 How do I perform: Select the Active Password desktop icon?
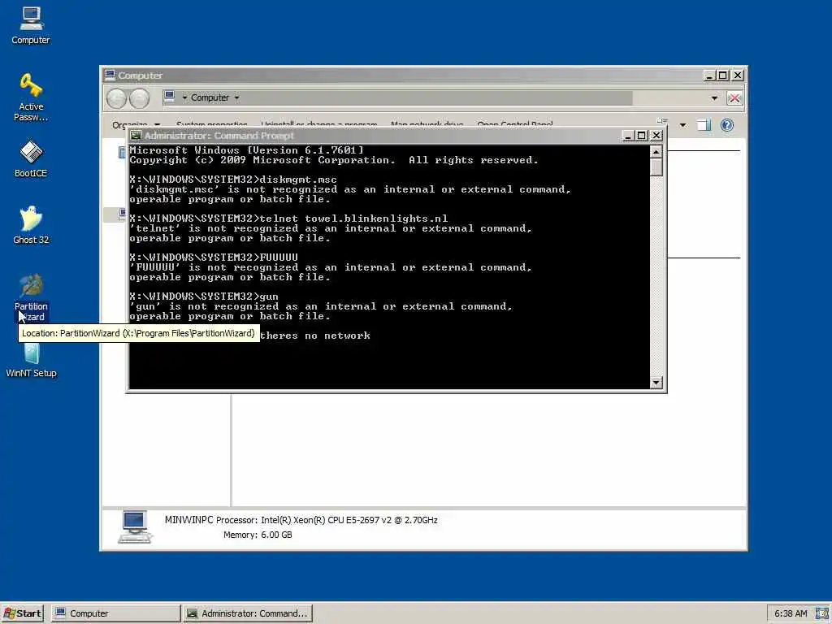pos(31,97)
